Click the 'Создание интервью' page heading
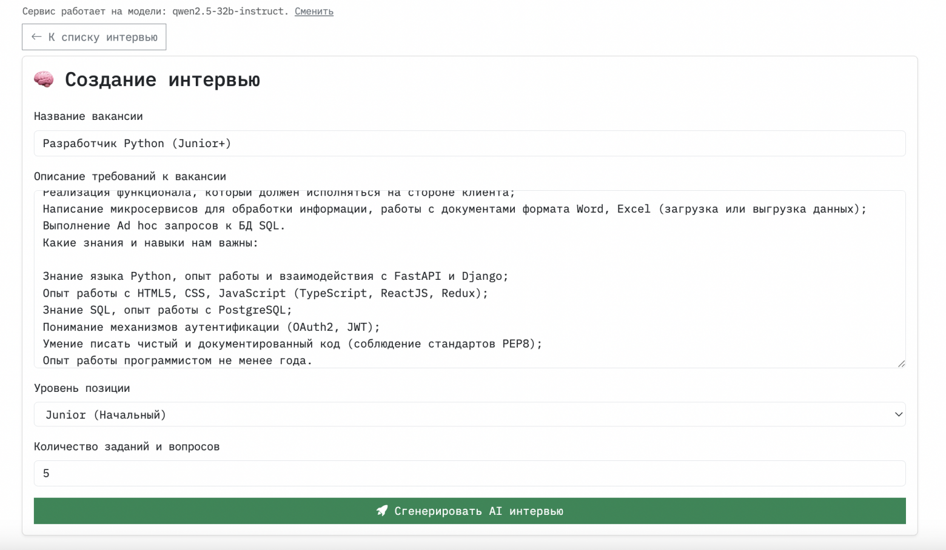Screen dimensions: 946x550 (162, 79)
